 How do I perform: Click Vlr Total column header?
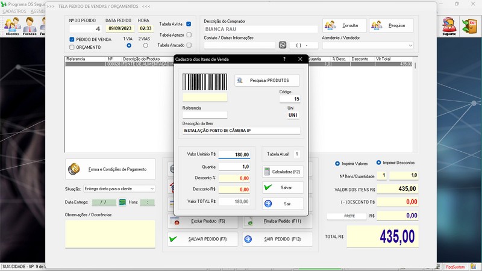[393, 59]
